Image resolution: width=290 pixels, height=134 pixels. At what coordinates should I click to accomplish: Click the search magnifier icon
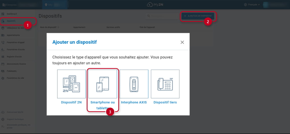point(148,16)
